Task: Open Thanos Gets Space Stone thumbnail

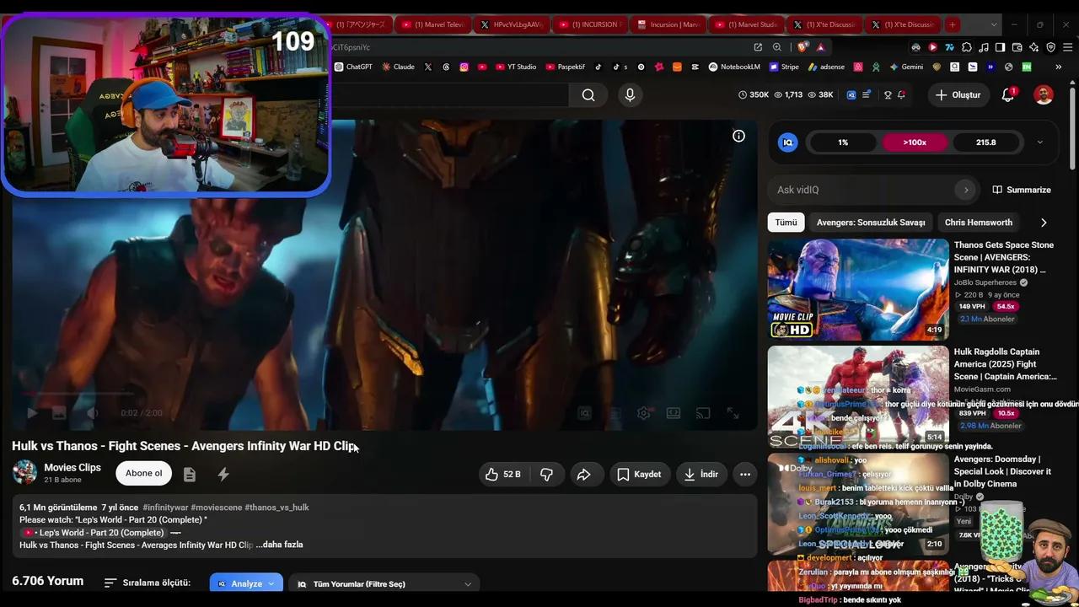Action: (858, 289)
